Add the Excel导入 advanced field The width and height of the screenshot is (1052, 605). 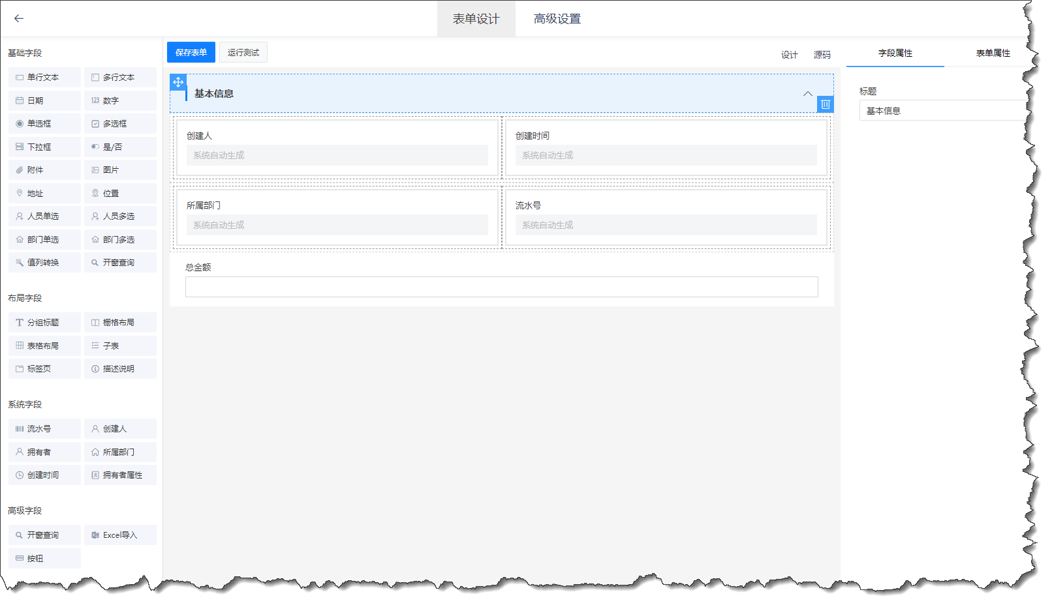[120, 535]
